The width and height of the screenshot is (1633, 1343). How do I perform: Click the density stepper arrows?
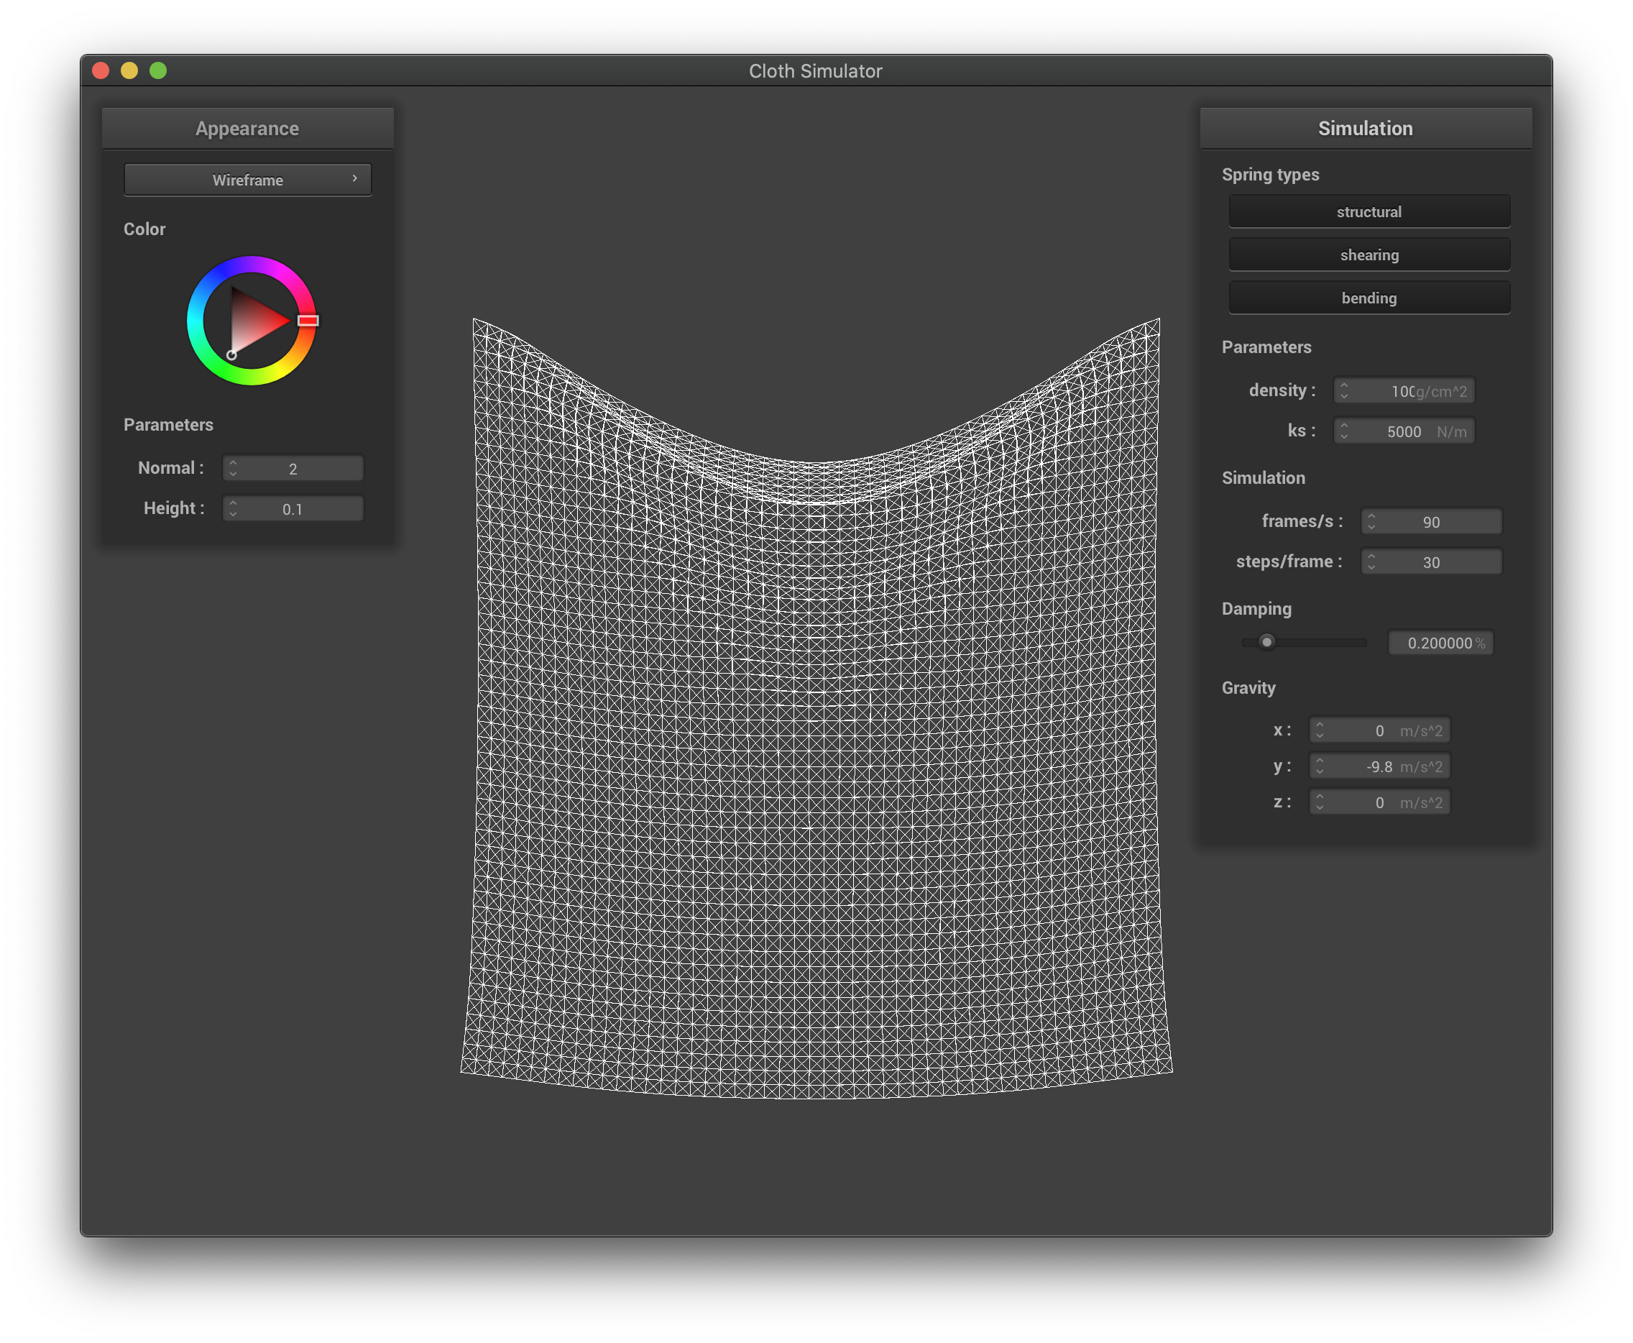1344,390
